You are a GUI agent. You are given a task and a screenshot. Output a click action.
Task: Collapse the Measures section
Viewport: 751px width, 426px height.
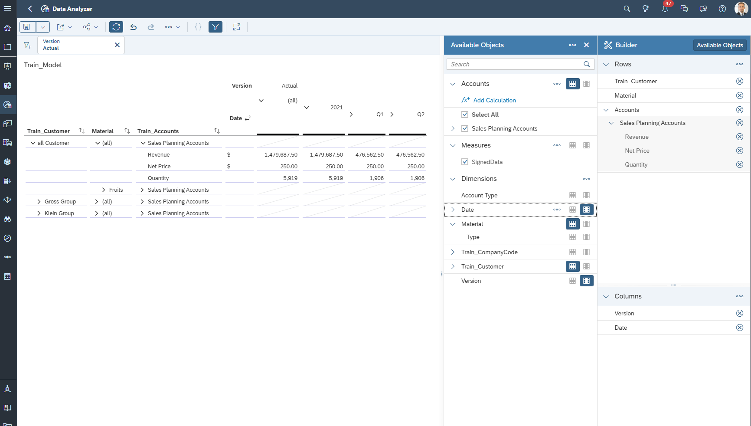(x=453, y=145)
